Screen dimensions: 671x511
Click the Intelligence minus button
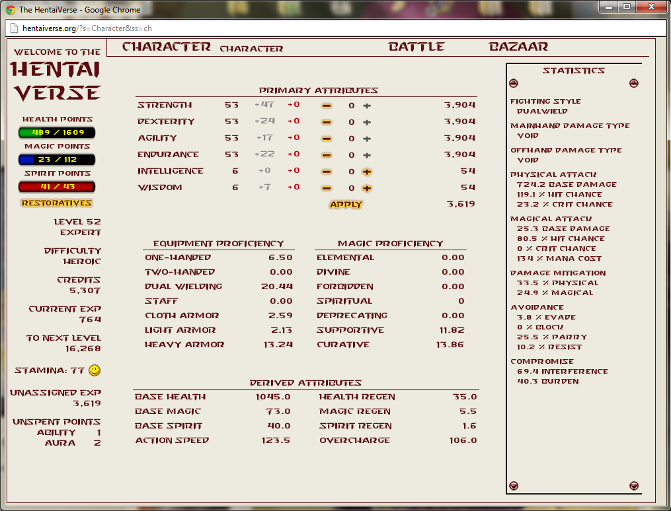click(x=327, y=172)
